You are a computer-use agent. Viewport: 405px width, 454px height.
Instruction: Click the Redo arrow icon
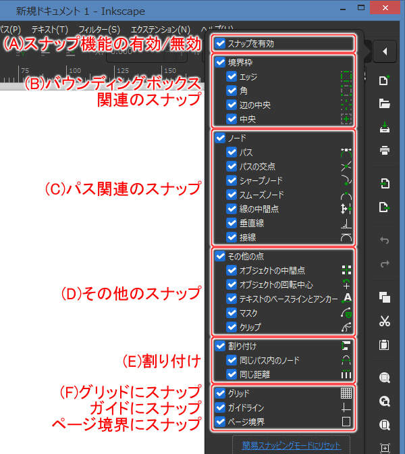pyautogui.click(x=385, y=263)
